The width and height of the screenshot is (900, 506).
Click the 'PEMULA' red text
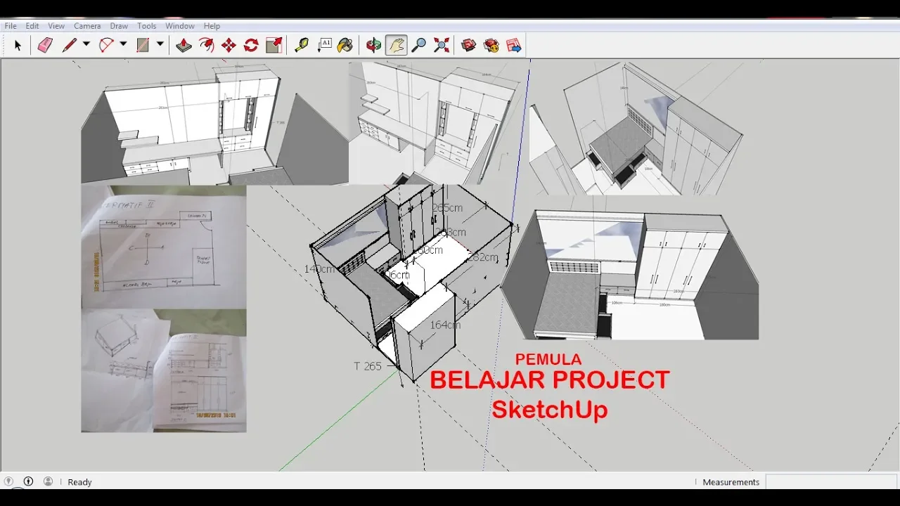548,360
